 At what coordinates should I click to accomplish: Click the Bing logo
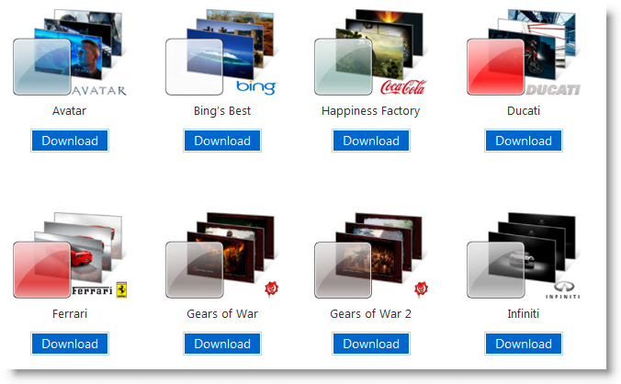coord(256,87)
